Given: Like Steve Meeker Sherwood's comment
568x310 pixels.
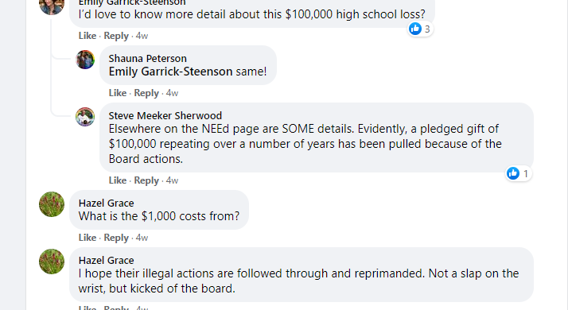Looking at the screenshot, I should (118, 180).
